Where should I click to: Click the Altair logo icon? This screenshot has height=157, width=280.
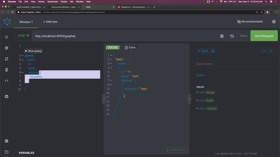click(7, 21)
